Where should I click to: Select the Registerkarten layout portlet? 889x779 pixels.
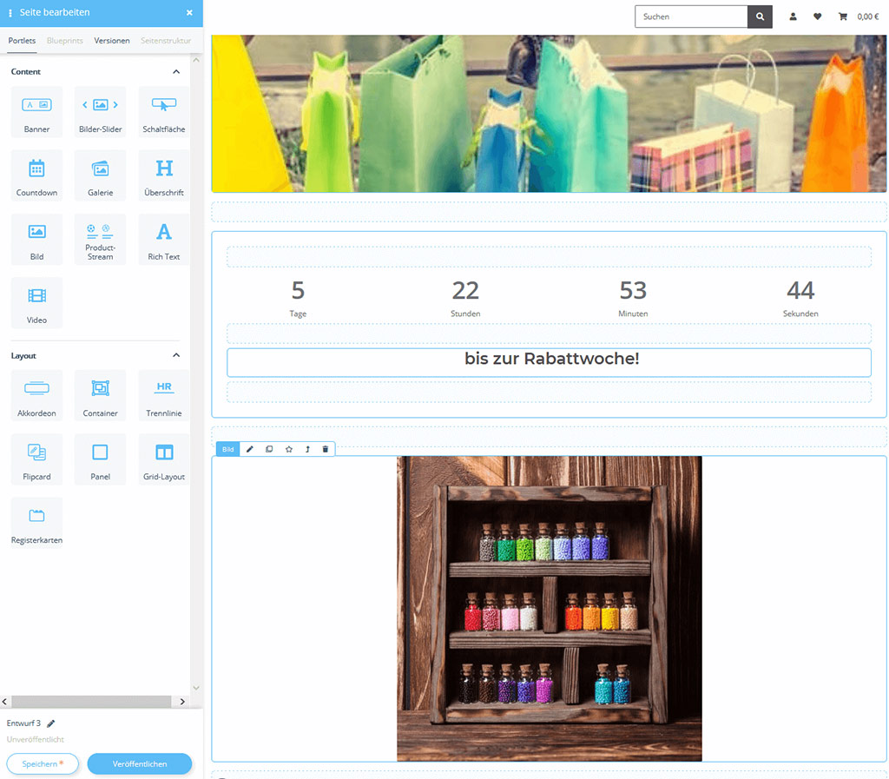pos(36,523)
